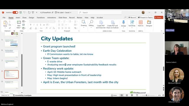Click the Comments speech bubble icon

pyautogui.click(x=125, y=18)
